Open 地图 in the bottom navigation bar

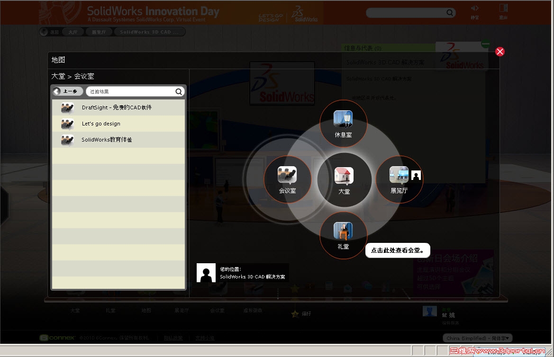pyautogui.click(x=146, y=311)
